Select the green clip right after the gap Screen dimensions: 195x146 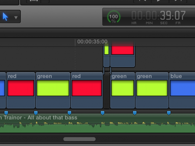click(123, 90)
